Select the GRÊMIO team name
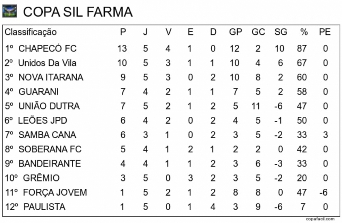 click(41, 178)
